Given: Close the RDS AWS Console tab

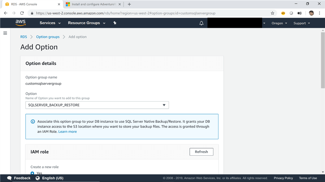Looking at the screenshot, I should [x=59, y=4].
